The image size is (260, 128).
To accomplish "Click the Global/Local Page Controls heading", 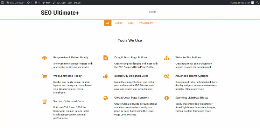I will (132, 98).
